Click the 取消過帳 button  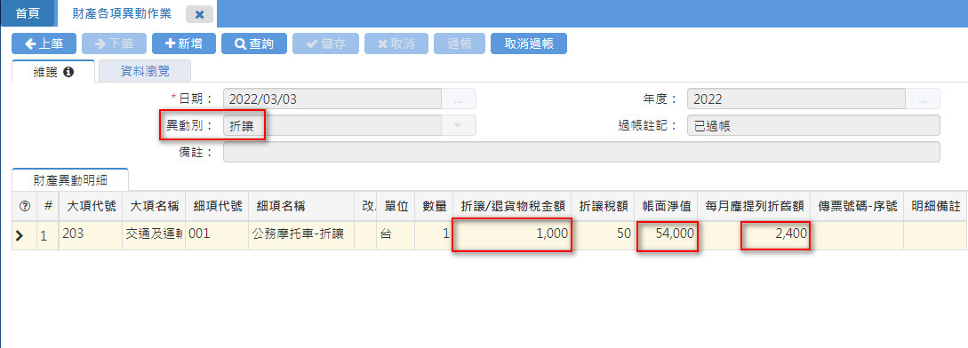point(529,43)
